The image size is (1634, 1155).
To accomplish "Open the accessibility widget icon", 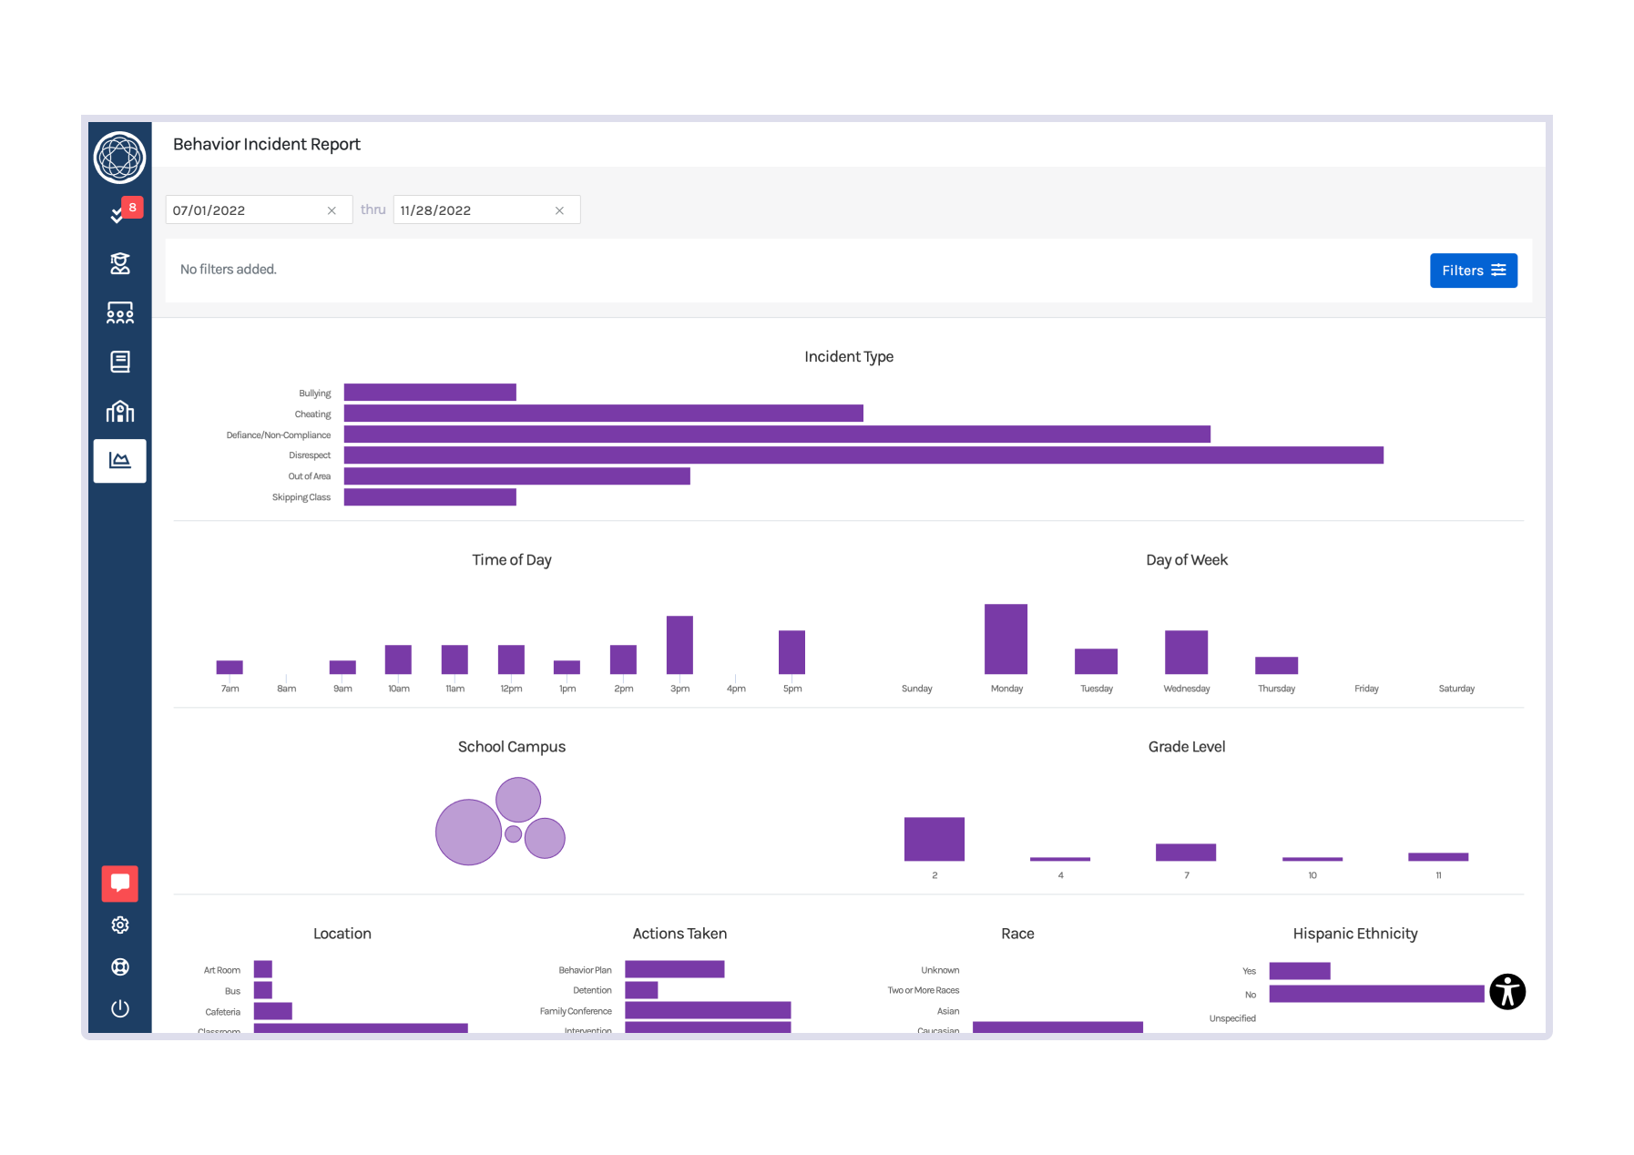I will (x=1507, y=991).
